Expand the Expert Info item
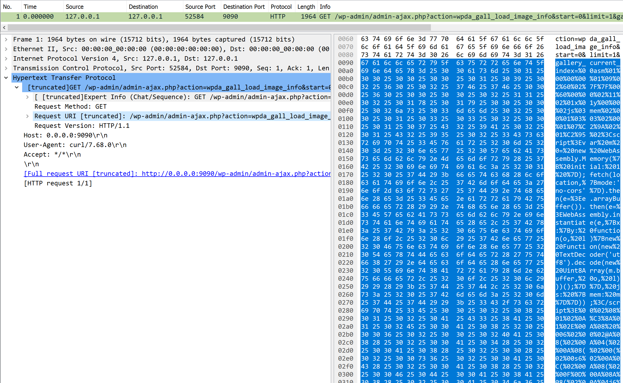The image size is (623, 383). [27, 97]
